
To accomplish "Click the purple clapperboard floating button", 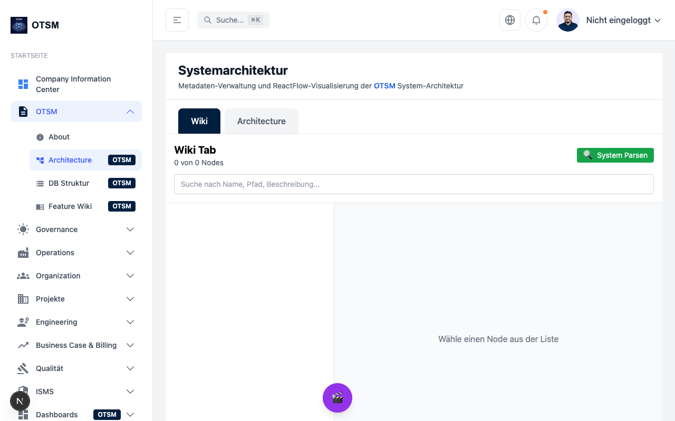I will point(337,398).
